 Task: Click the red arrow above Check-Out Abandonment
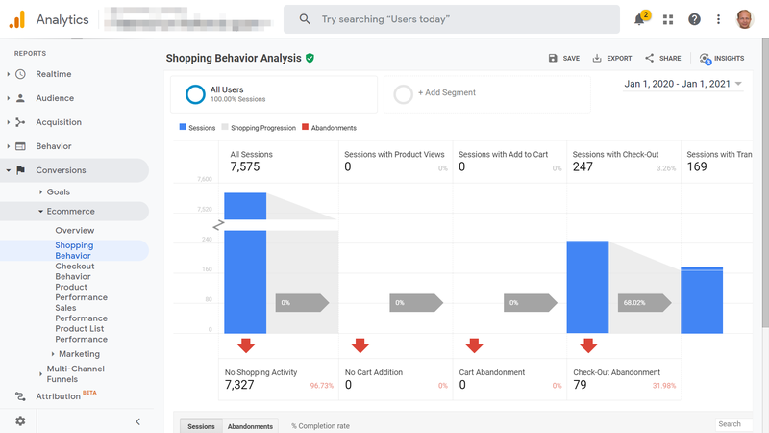point(588,345)
